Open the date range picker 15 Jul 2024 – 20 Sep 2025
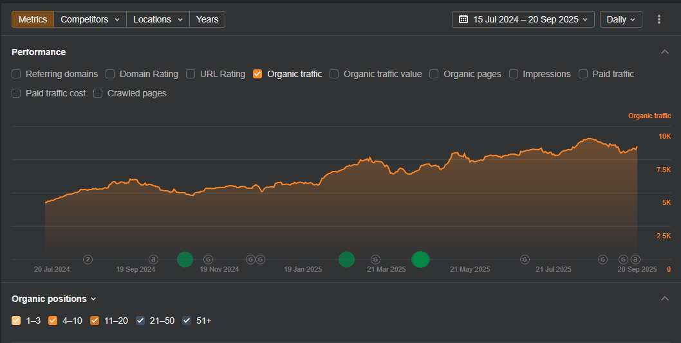 click(x=523, y=19)
